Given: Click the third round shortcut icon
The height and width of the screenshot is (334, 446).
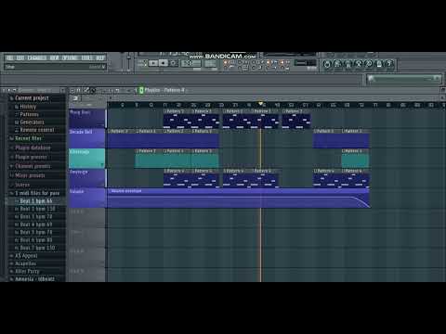Looking at the screenshot, I should click(348, 64).
